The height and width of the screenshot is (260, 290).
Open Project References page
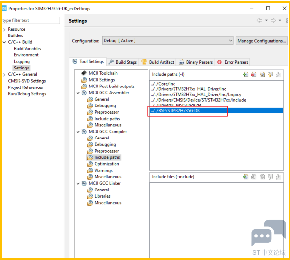25,87
